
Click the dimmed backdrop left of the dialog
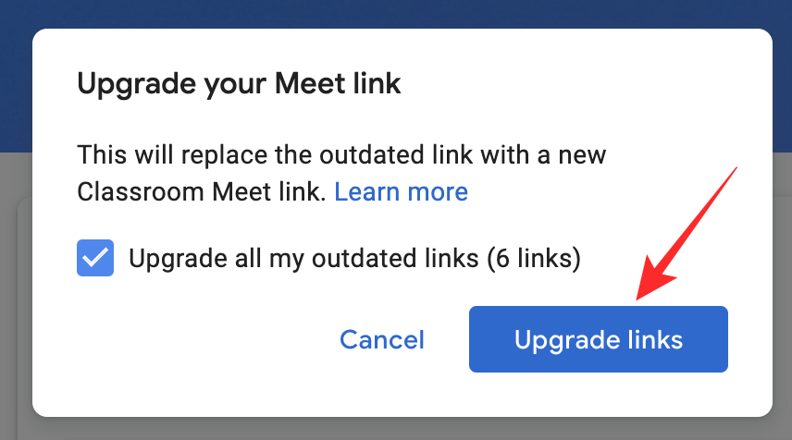(x=15, y=277)
